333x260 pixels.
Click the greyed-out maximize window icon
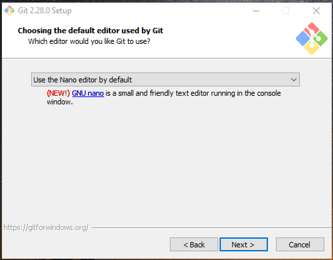tap(286, 11)
